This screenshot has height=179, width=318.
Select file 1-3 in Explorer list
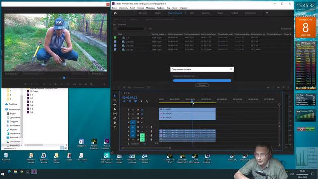(x=30, y=102)
